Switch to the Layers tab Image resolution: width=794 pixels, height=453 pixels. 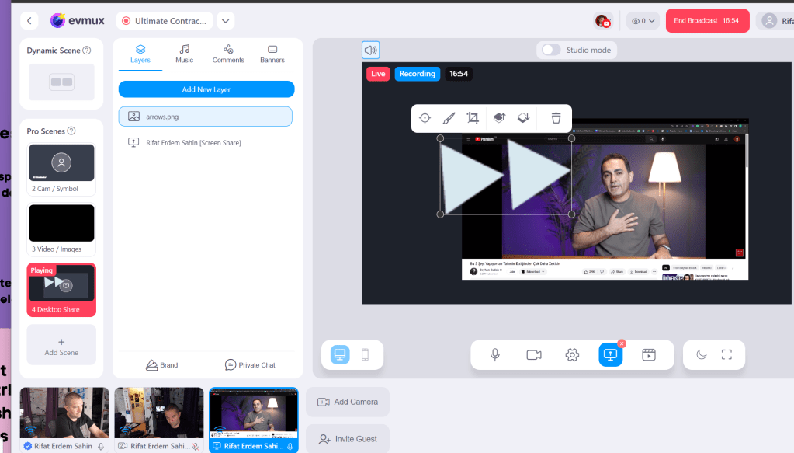(x=140, y=54)
